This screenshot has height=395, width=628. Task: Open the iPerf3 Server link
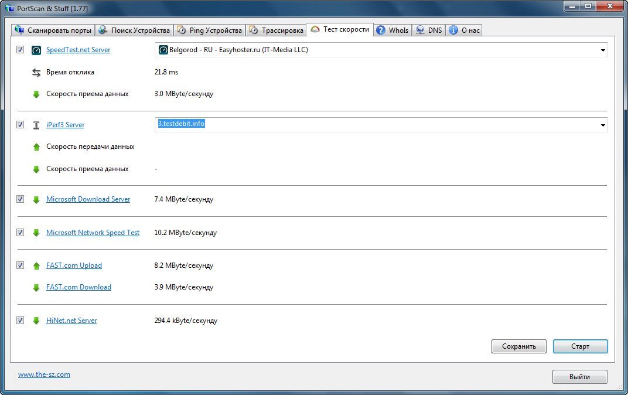tap(65, 125)
